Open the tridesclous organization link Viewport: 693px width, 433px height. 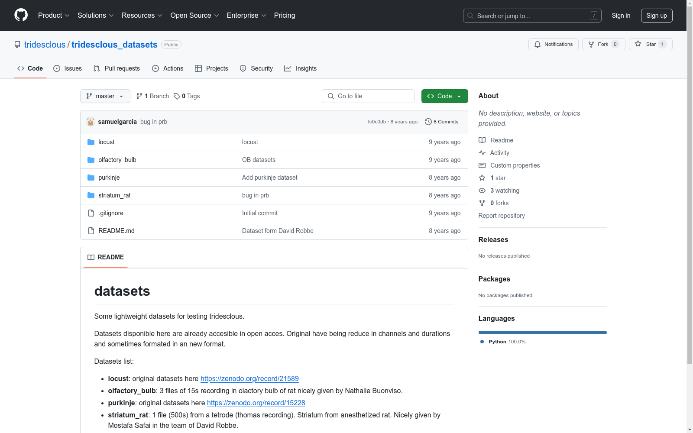45,45
